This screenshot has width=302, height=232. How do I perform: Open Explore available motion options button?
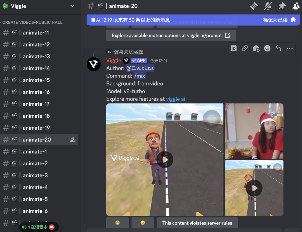tap(171, 35)
